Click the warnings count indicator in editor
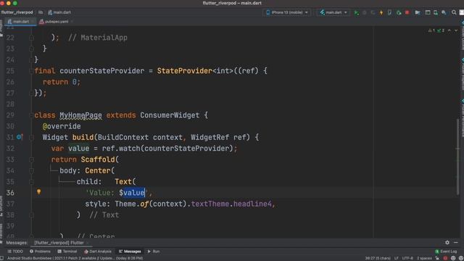The image size is (464, 261). pyautogui.click(x=431, y=30)
